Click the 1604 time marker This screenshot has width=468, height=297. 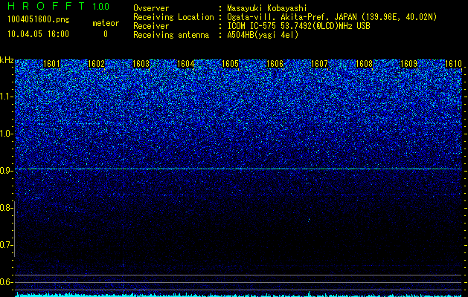click(186, 64)
